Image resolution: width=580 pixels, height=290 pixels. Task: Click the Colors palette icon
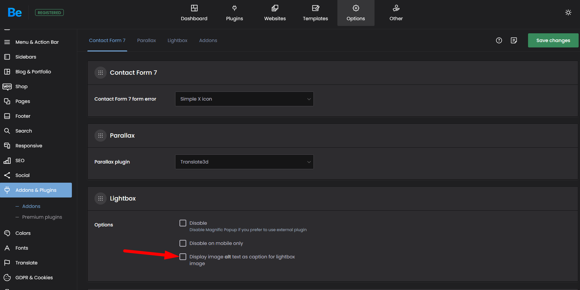7,233
